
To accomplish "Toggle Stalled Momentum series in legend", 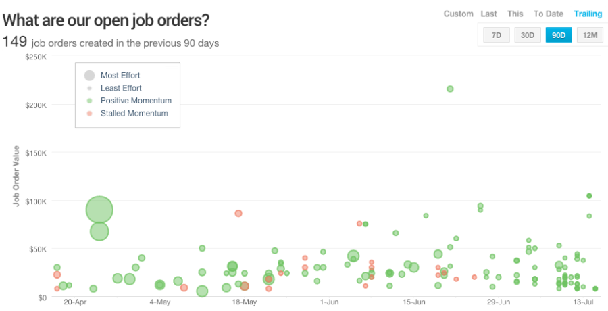I will point(134,113).
